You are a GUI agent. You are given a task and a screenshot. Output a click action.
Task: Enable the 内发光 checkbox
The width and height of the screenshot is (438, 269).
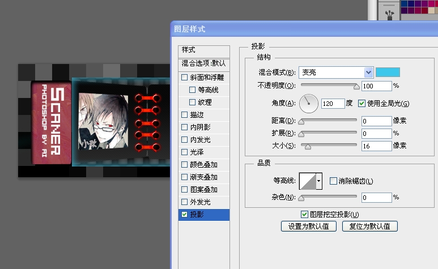tap(184, 139)
